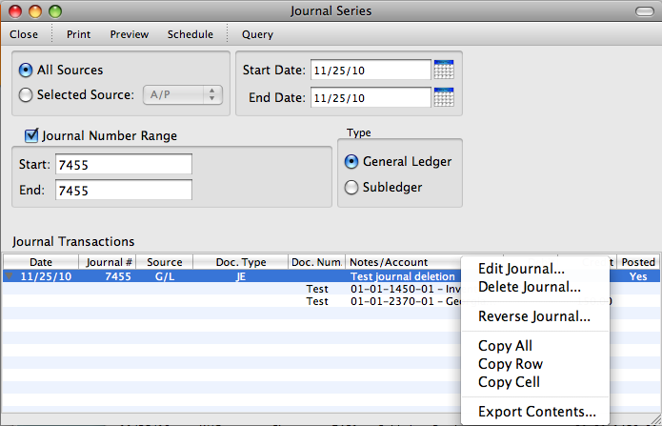This screenshot has height=426, width=662.
Task: Uncheck the Journal Number Range checkbox
Action: [x=31, y=135]
